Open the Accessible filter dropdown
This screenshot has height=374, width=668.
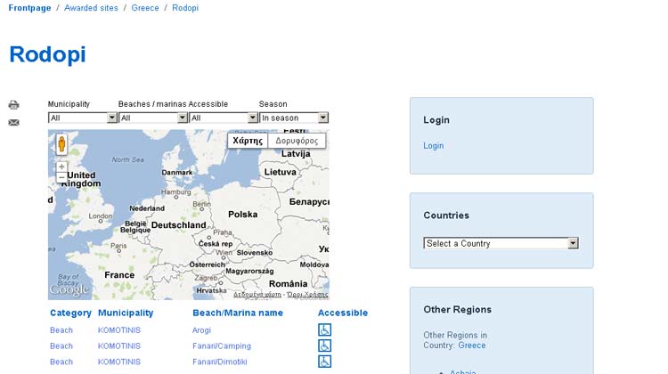pos(224,118)
